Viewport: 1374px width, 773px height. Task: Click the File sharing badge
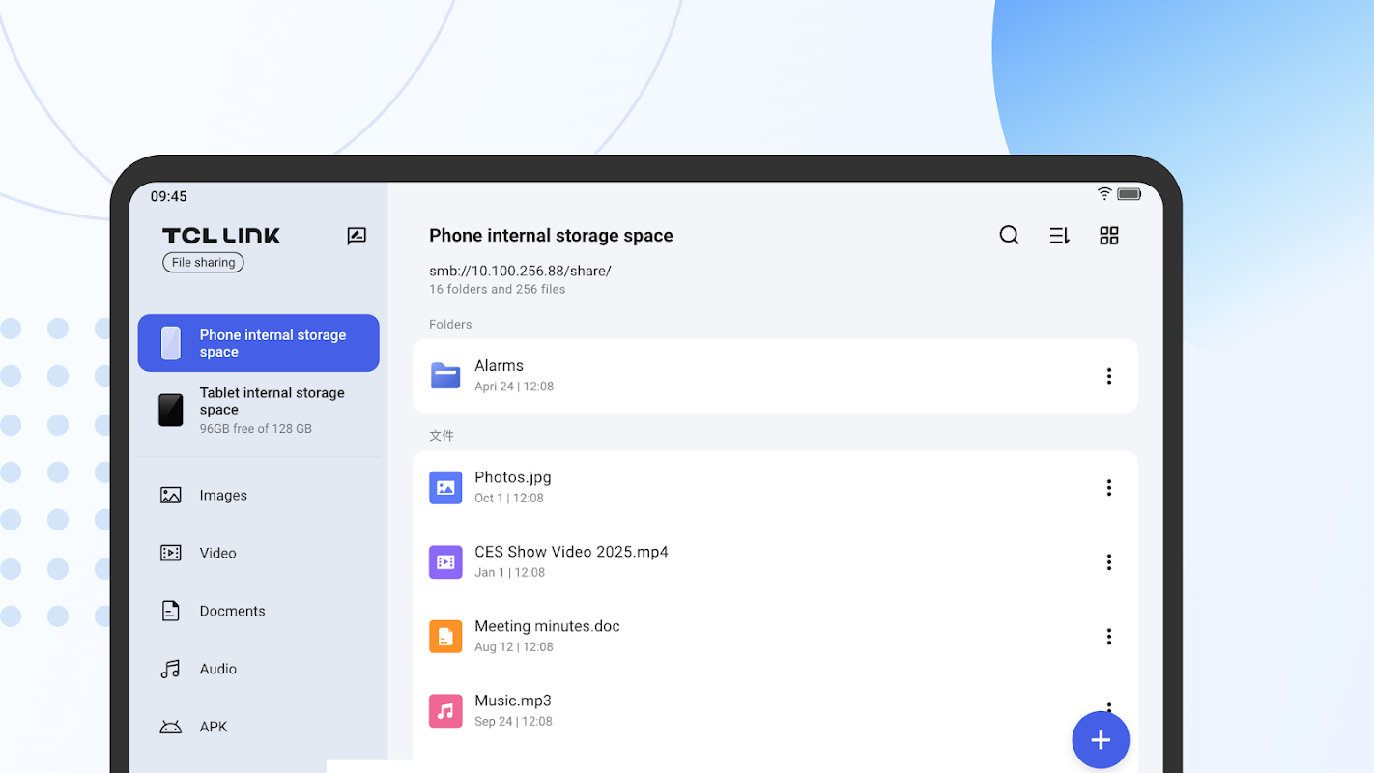click(203, 262)
